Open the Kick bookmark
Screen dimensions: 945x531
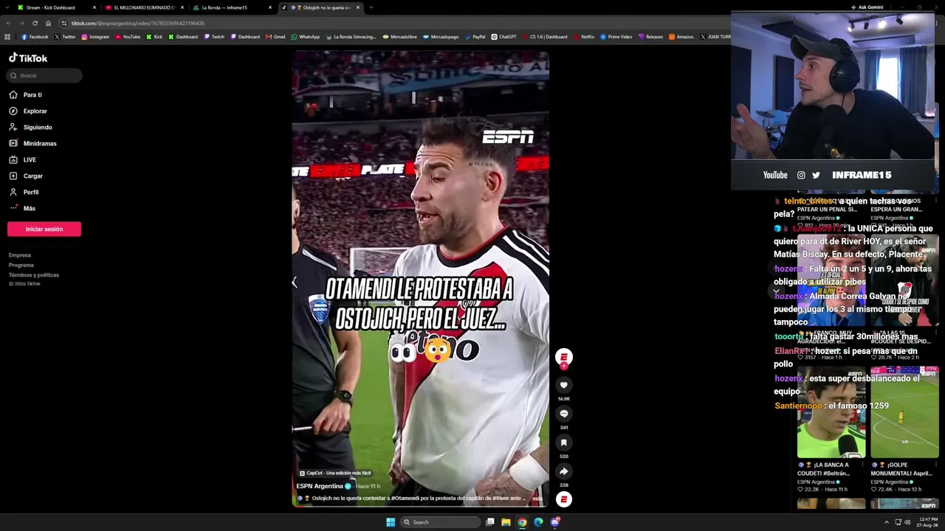click(x=154, y=37)
